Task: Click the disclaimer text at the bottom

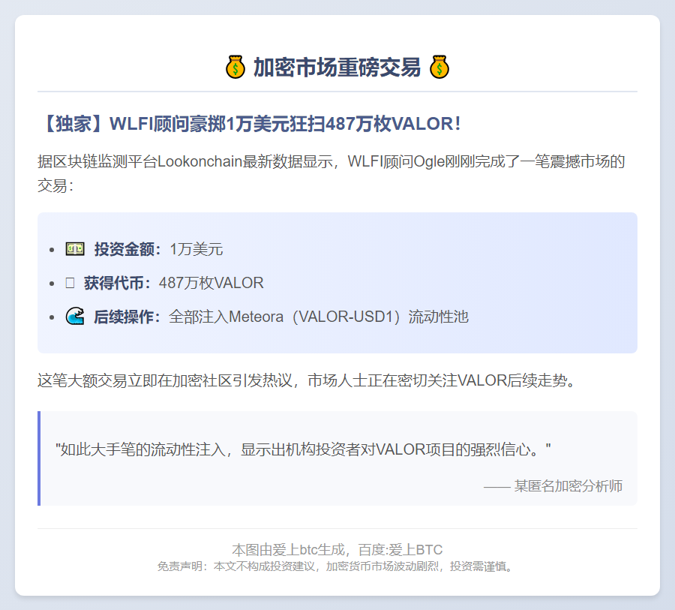Action: (337, 567)
